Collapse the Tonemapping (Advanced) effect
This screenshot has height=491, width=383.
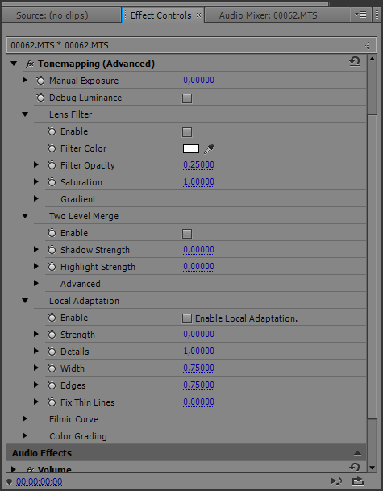(x=14, y=64)
